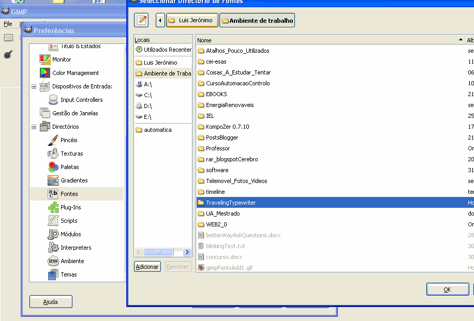Click Dispositivos de Entrada icon
This screenshot has width=474, height=321.
45,86
